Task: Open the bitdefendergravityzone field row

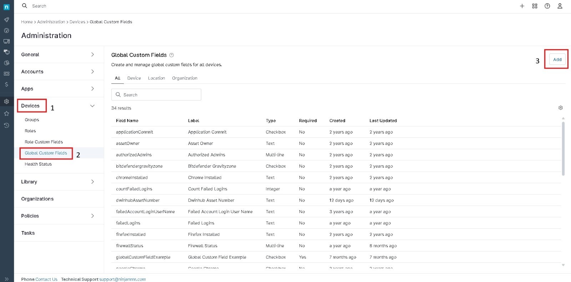Action: (x=336, y=166)
